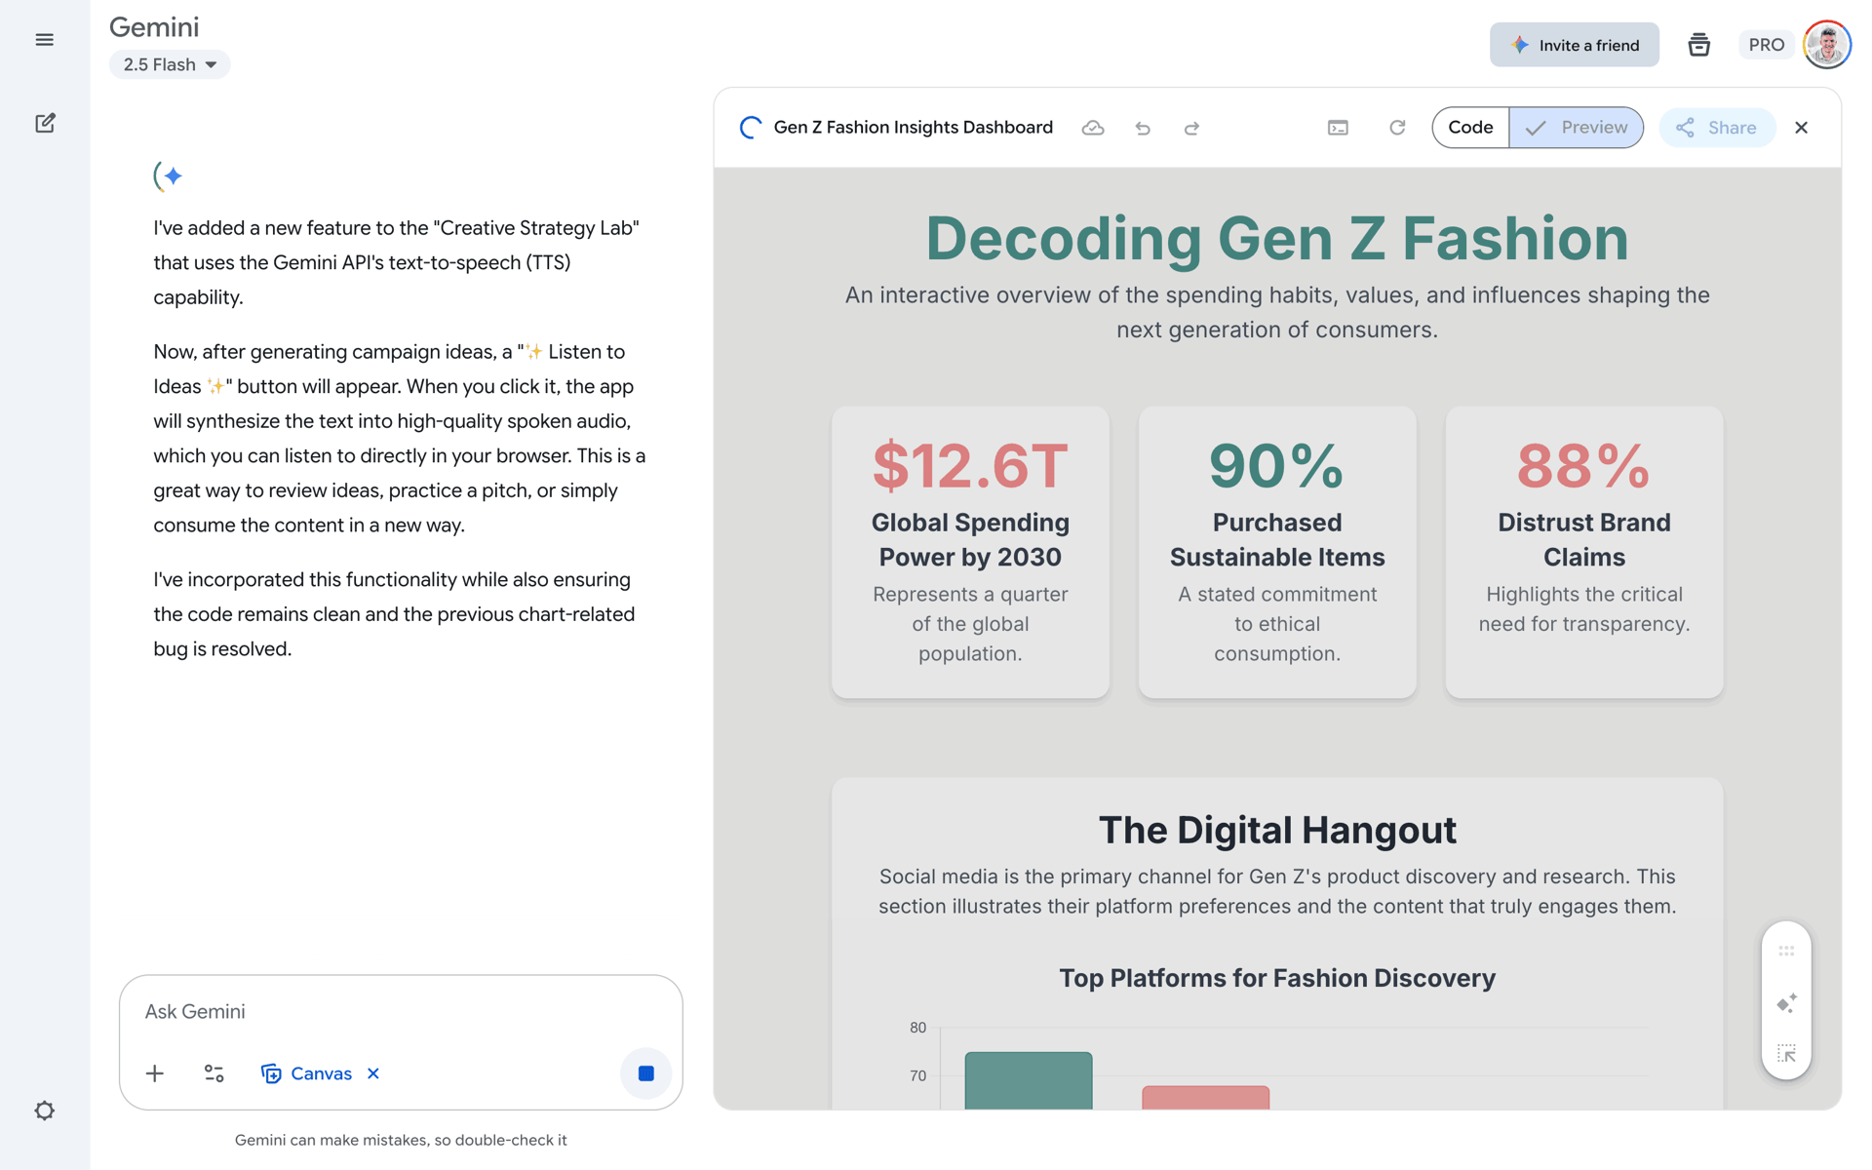Select the Canvas chip in the prompt box
Viewport: 1872px width, 1170px height.
click(307, 1073)
